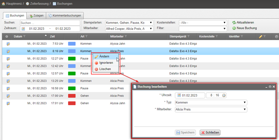Click the Hauptmenü home icon in breadcrumb

click(x=3, y=4)
